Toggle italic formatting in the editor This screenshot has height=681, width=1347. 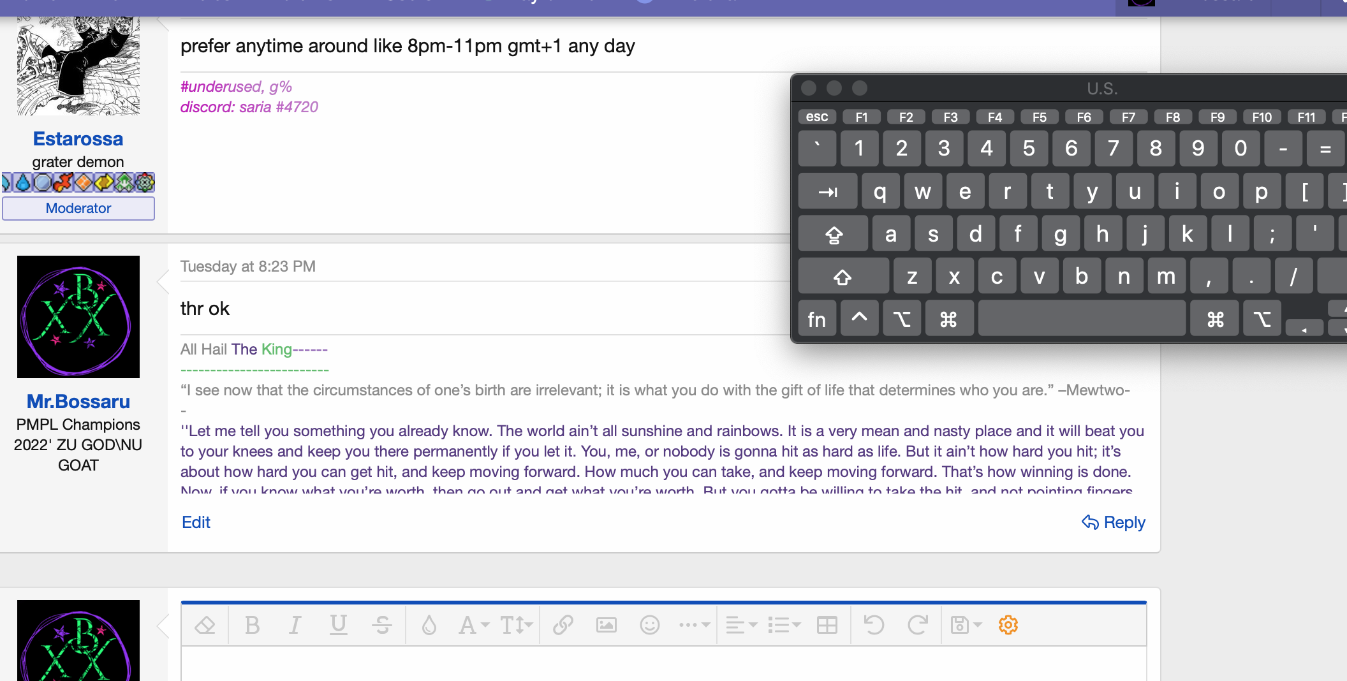(295, 625)
